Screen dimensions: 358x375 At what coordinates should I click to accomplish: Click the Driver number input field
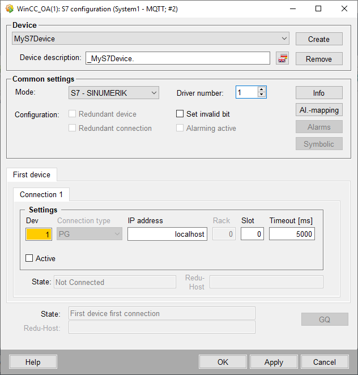[x=247, y=92]
